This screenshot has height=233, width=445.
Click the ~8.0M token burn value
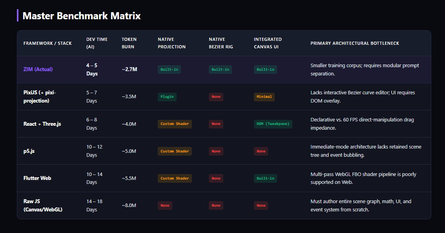pos(129,205)
